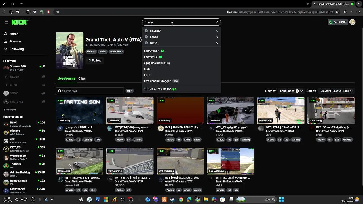Open azoz_1ll stream thumbnail
363x204 pixels.
[130, 110]
